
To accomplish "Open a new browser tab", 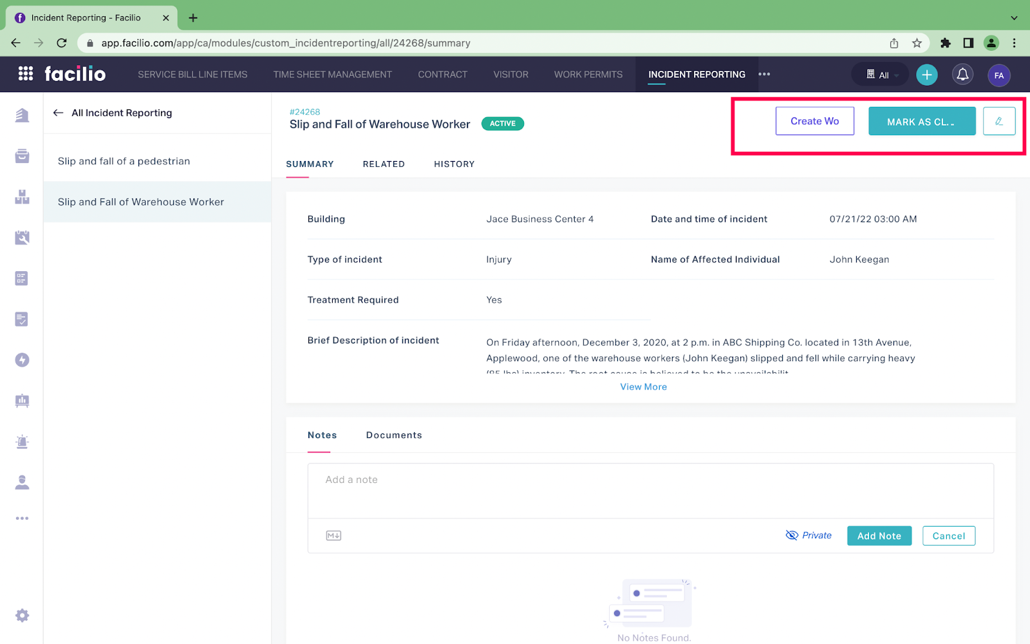I will pos(192,18).
